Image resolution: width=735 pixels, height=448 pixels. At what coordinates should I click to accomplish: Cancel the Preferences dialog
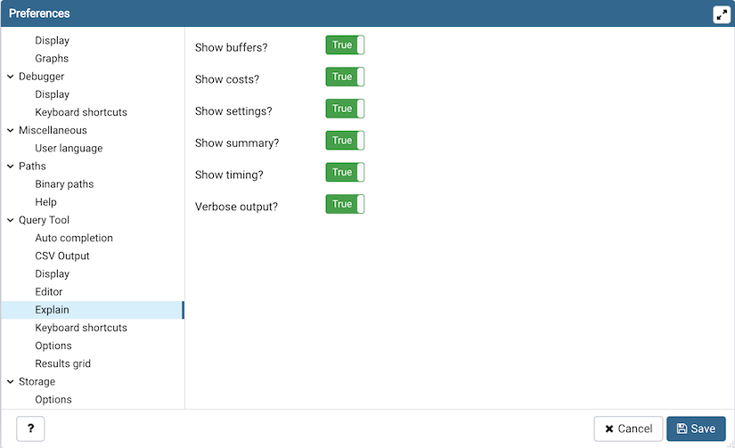628,428
